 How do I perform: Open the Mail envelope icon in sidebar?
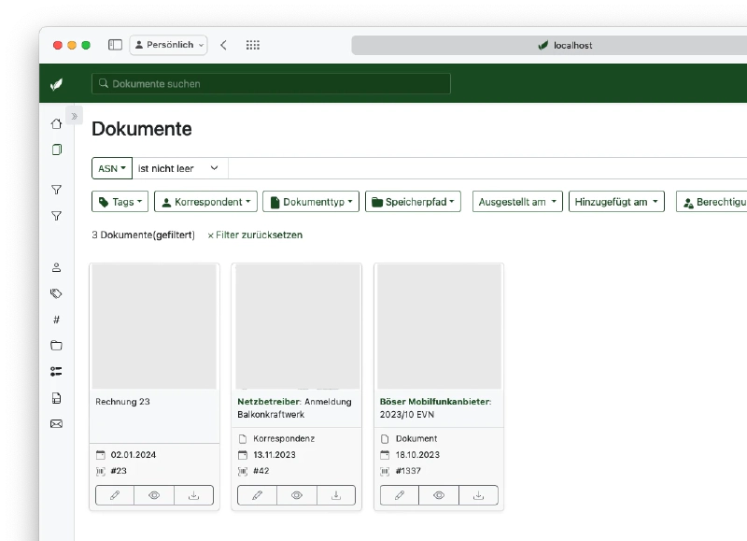pyautogui.click(x=56, y=423)
